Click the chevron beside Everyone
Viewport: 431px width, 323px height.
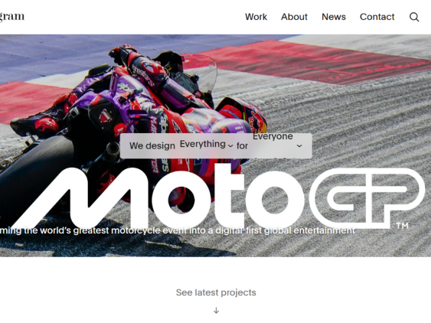[299, 146]
